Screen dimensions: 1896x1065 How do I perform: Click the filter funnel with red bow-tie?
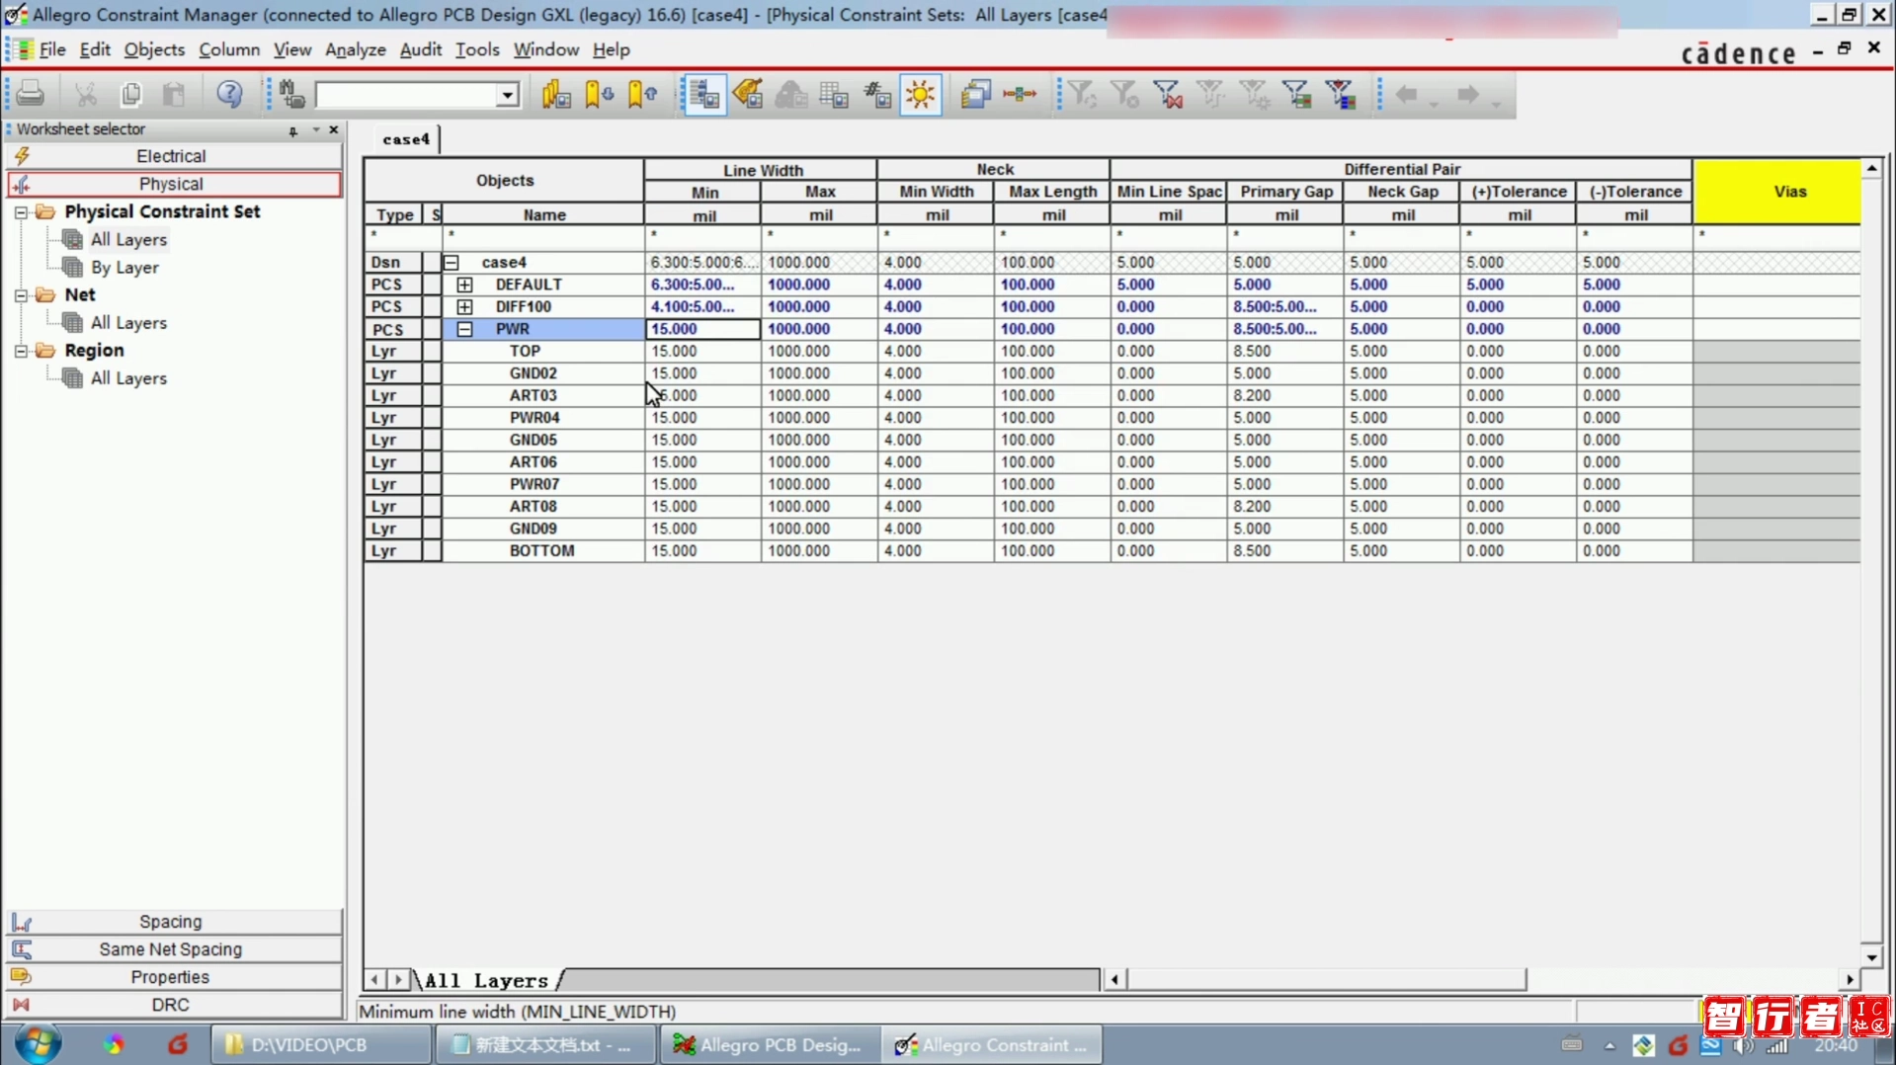click(x=1168, y=94)
